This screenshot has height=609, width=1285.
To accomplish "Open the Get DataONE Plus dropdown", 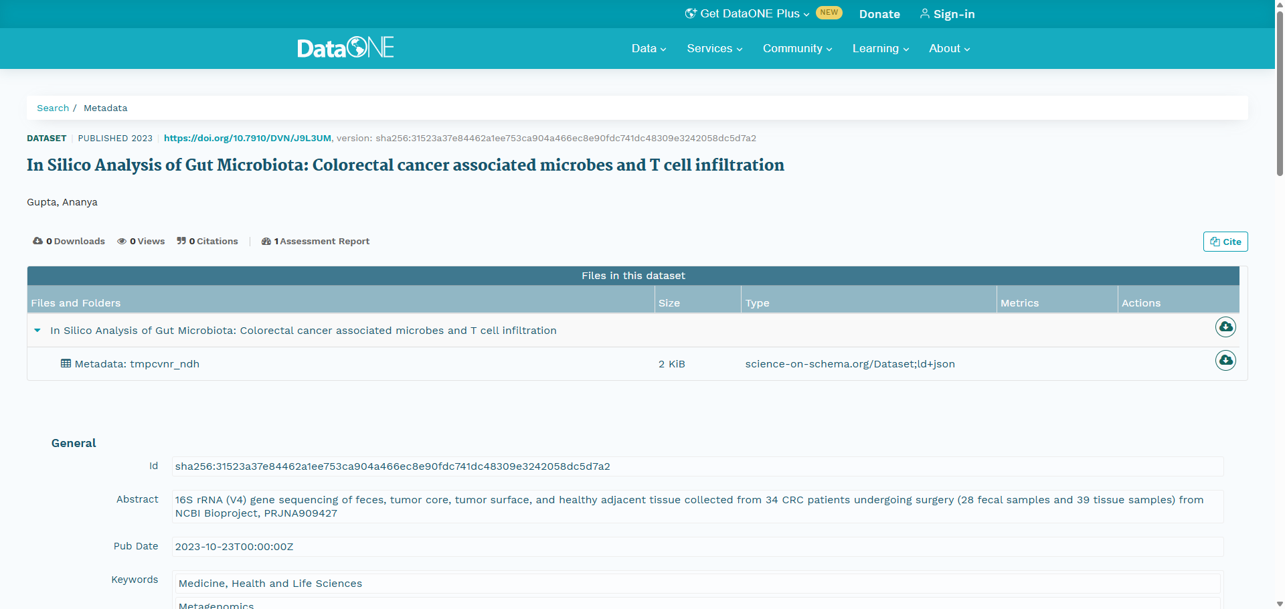I will coord(748,13).
